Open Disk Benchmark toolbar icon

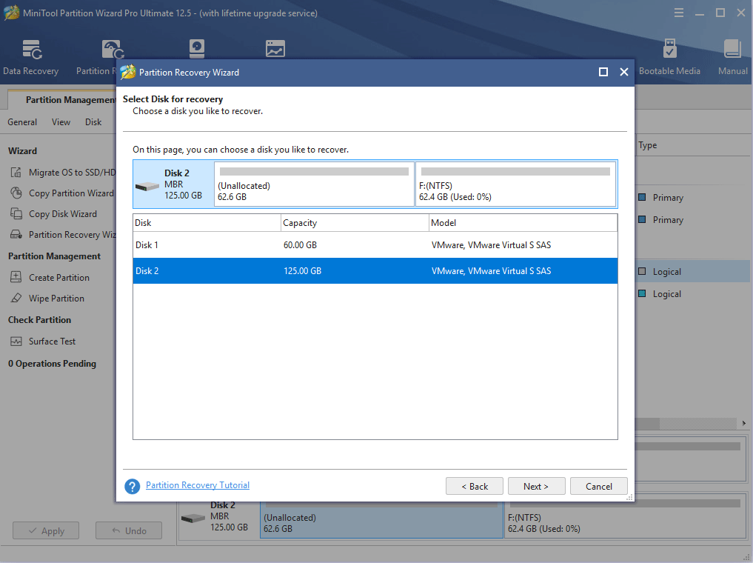click(197, 48)
